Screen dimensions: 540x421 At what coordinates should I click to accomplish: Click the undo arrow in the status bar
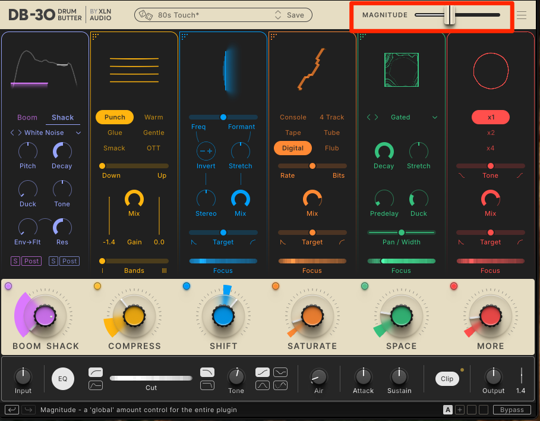point(11,410)
